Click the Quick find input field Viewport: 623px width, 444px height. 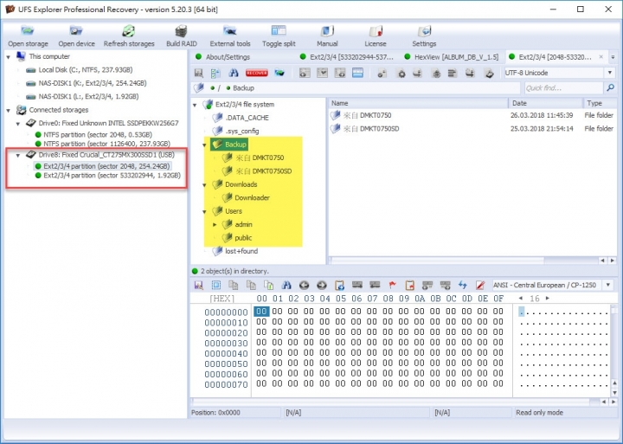pos(563,87)
